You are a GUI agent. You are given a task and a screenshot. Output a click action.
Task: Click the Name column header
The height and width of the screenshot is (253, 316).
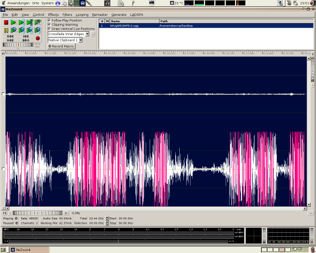(134, 21)
